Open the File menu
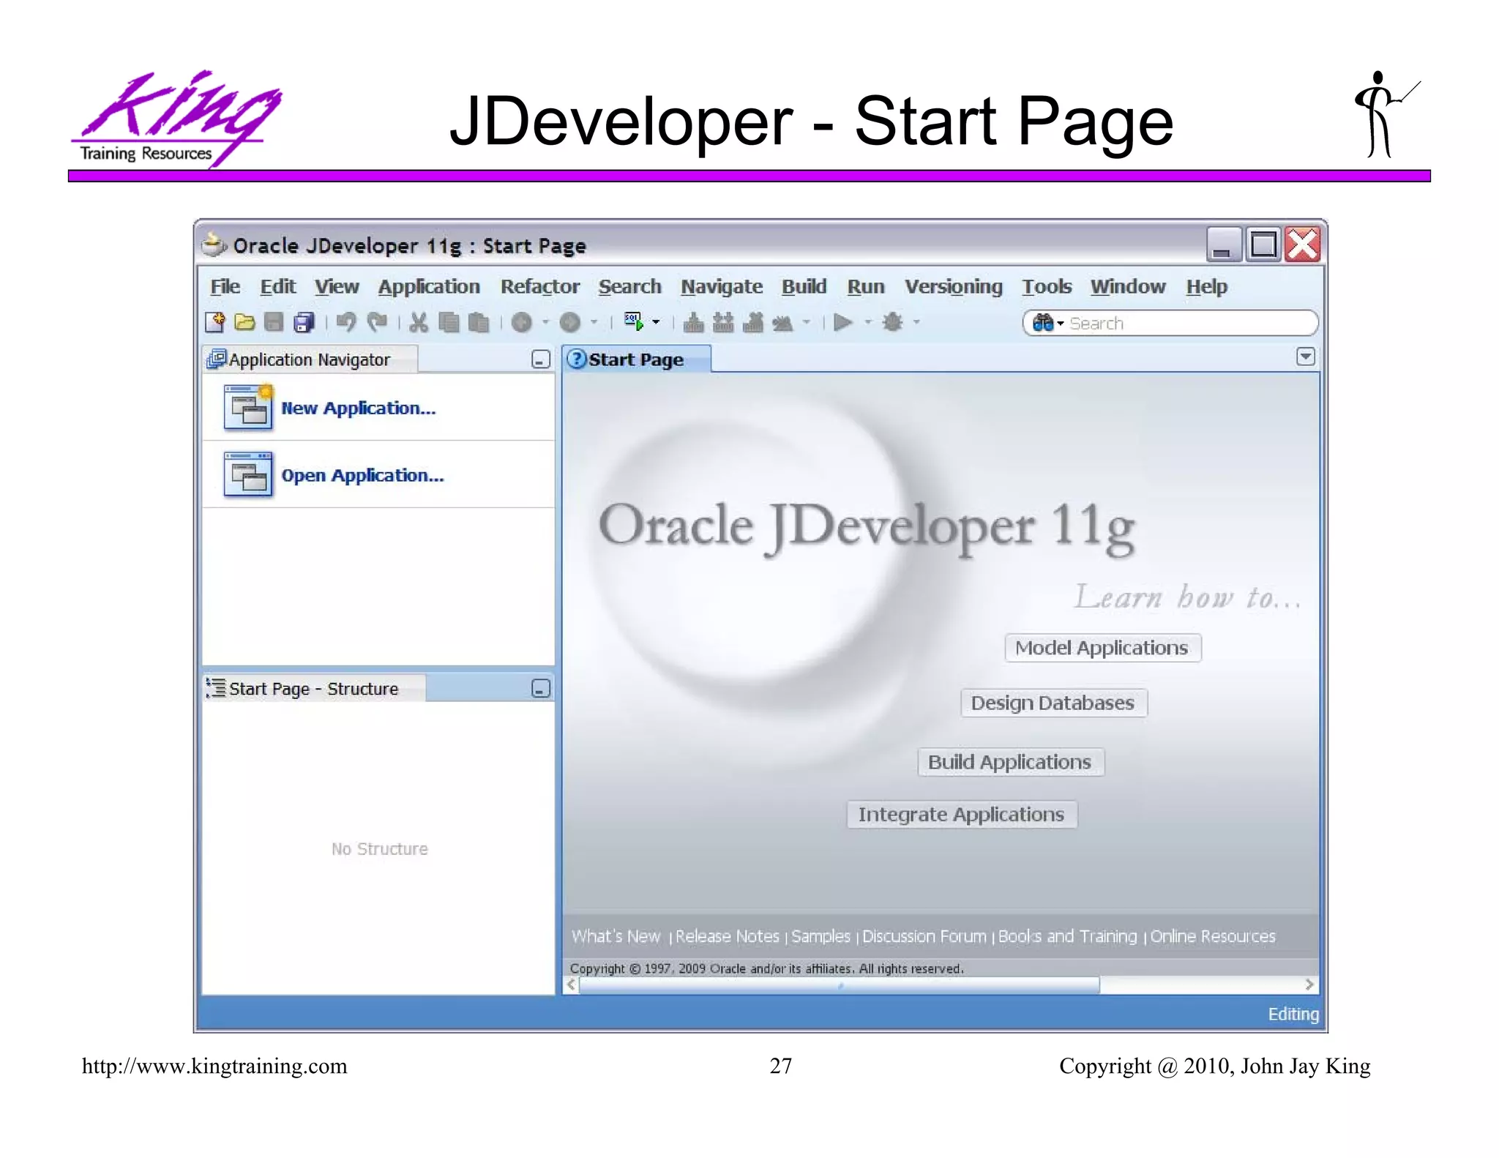Viewport: 1499px width, 1158px height. click(225, 287)
